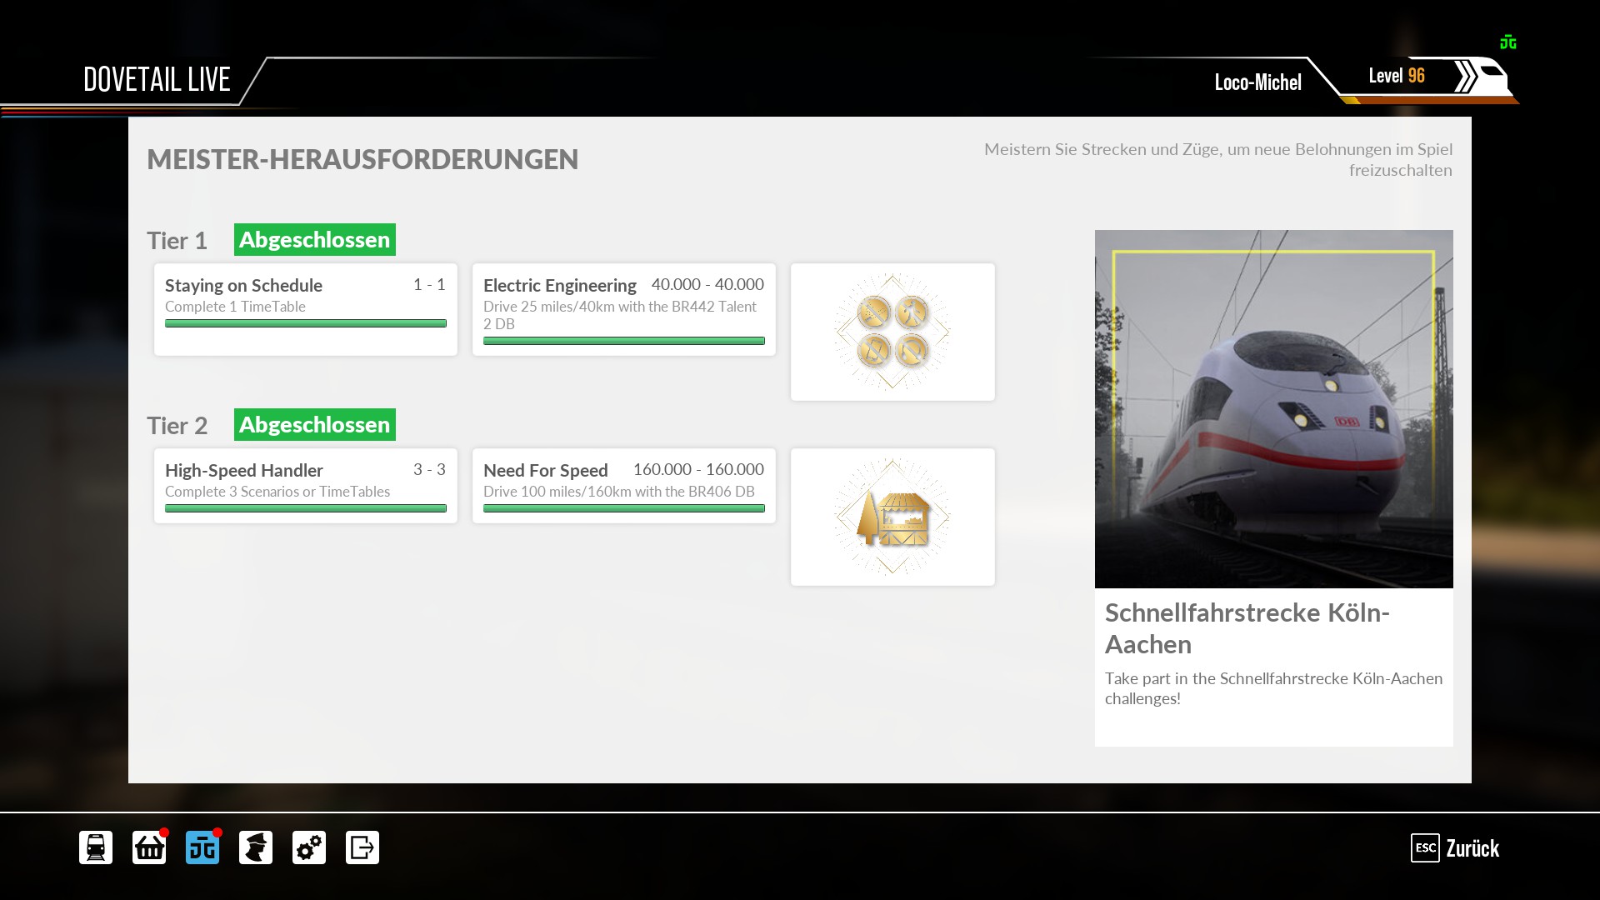This screenshot has height=900, width=1600.
Task: Click the ESC Zurück button
Action: pyautogui.click(x=1455, y=848)
